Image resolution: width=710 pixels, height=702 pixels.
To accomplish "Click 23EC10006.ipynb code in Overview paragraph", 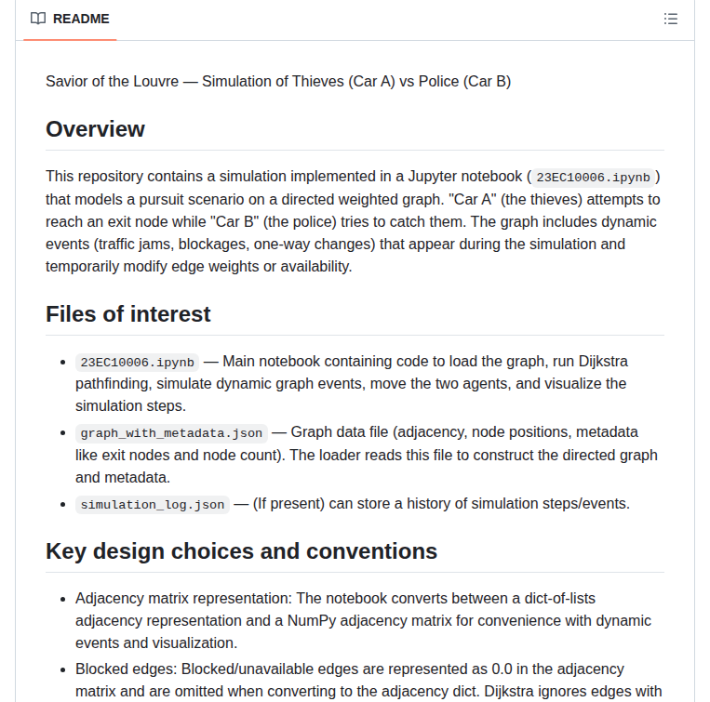I will pos(593,177).
